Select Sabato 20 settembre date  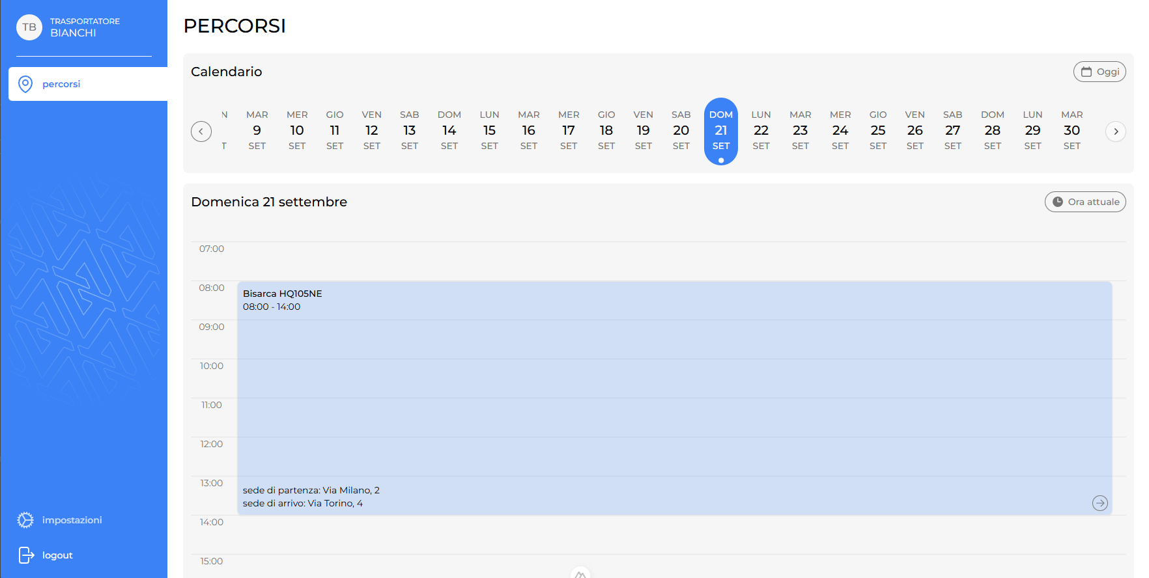click(x=681, y=131)
